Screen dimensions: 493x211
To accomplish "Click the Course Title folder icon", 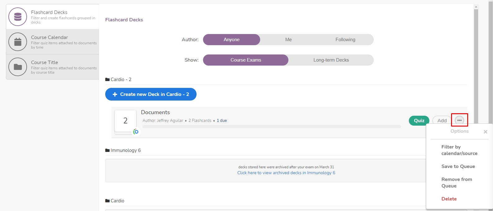I will [x=18, y=67].
